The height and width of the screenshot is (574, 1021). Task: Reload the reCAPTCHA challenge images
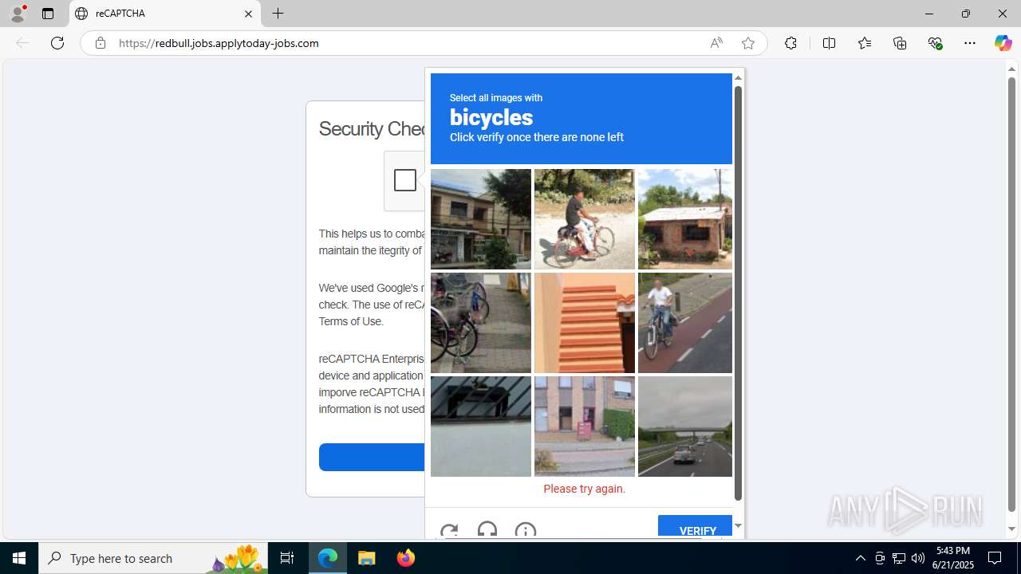pyautogui.click(x=449, y=531)
